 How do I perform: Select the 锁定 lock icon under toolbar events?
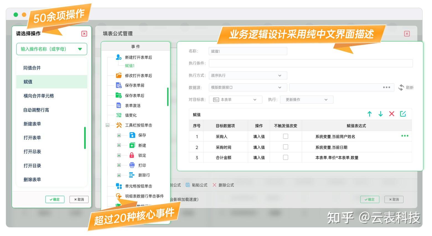(132, 155)
